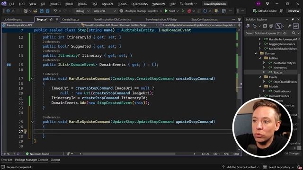Toggle the pin on Stop.cs tab

(x=51, y=19)
